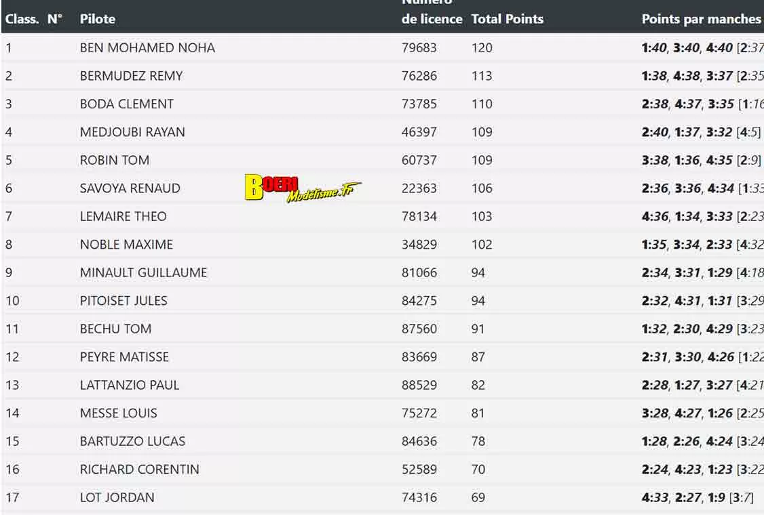Click the Points par manches header

coord(701,19)
